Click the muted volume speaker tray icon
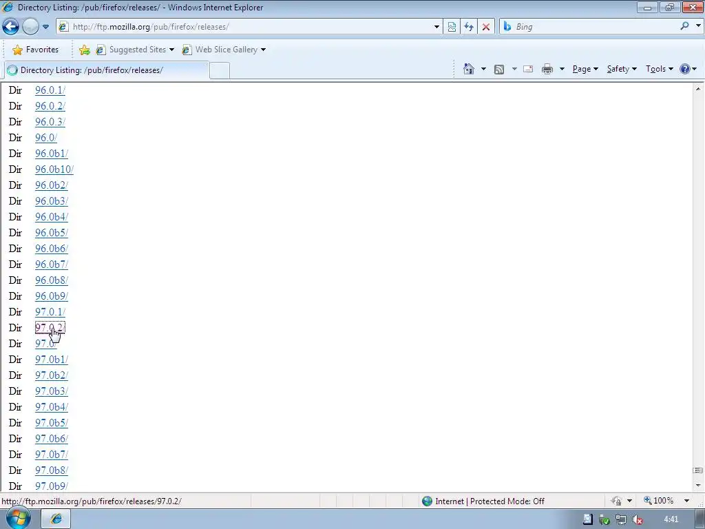The image size is (705, 529). pos(637,519)
